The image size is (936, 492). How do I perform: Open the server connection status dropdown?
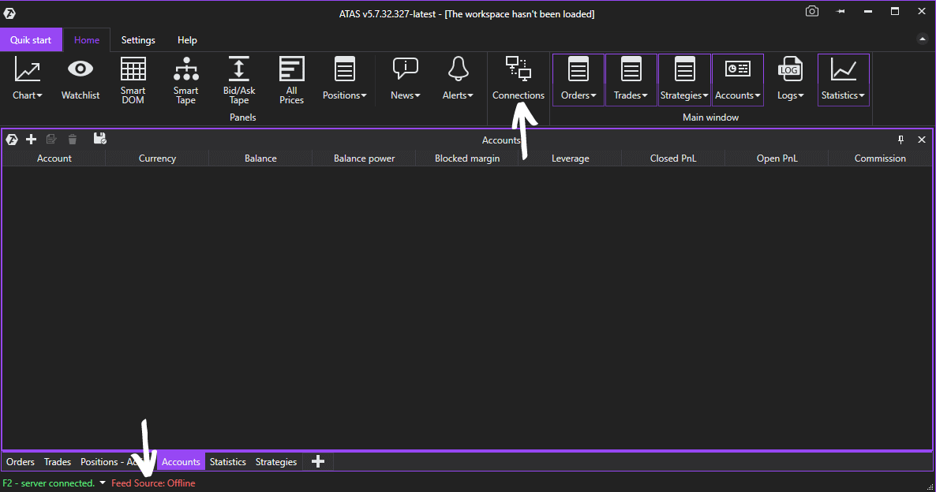pos(103,483)
